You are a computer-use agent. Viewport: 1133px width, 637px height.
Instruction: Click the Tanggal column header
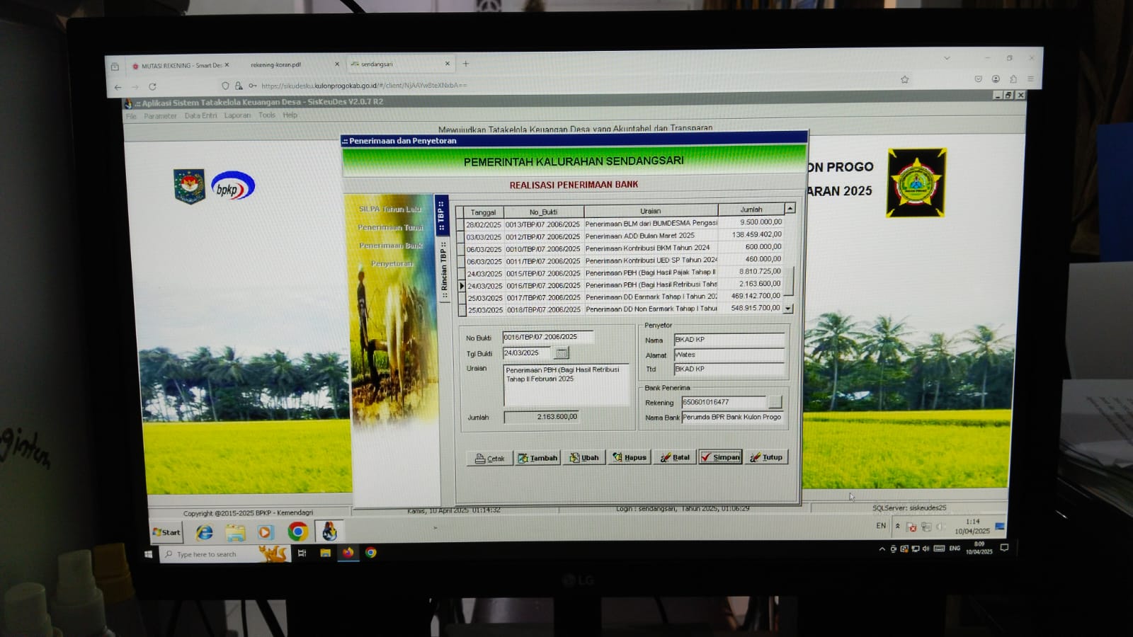click(484, 212)
